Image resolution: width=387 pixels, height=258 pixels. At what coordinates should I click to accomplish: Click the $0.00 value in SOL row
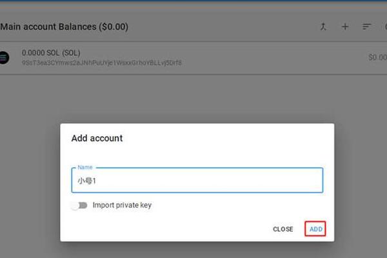pos(377,57)
